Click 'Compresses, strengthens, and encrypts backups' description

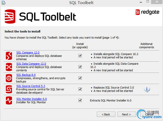[41, 80]
